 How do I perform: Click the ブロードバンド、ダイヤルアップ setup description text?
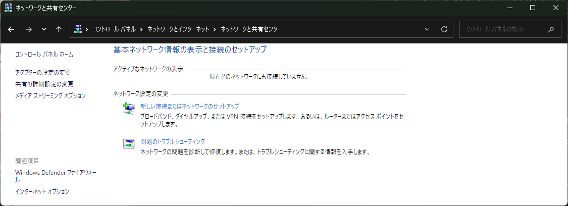[272, 120]
